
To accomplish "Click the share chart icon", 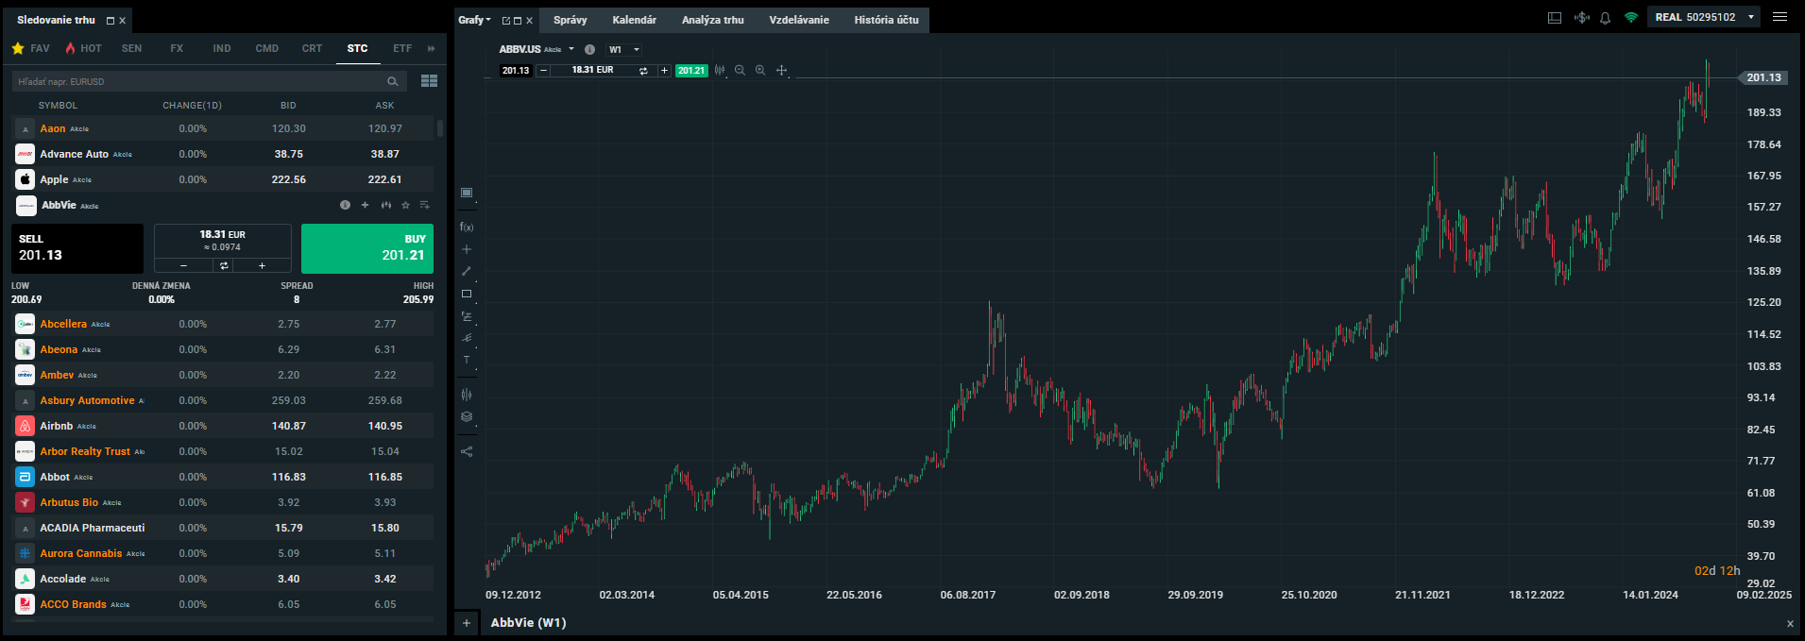I will click(467, 451).
